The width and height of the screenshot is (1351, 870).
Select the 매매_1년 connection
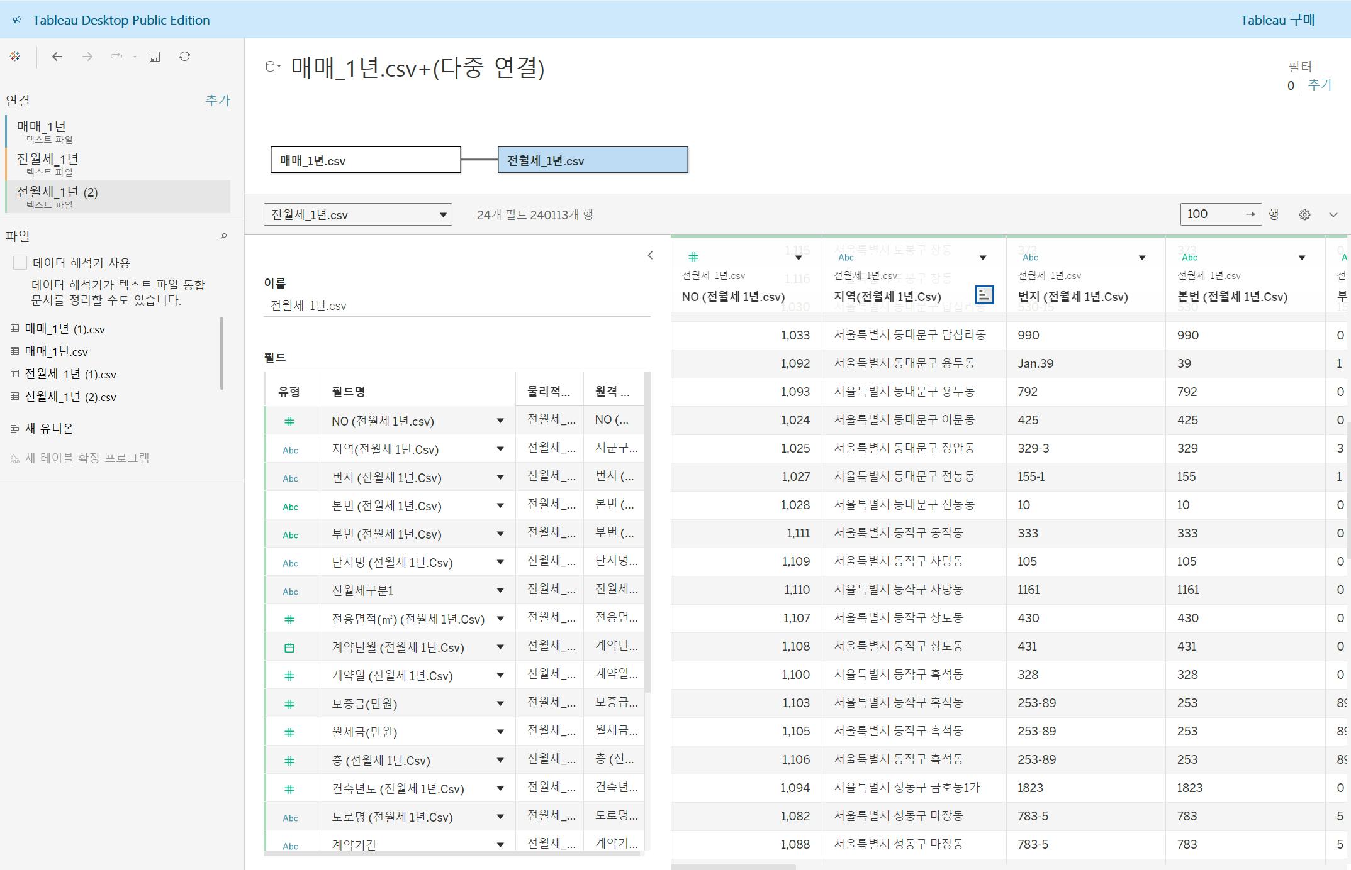coord(41,126)
